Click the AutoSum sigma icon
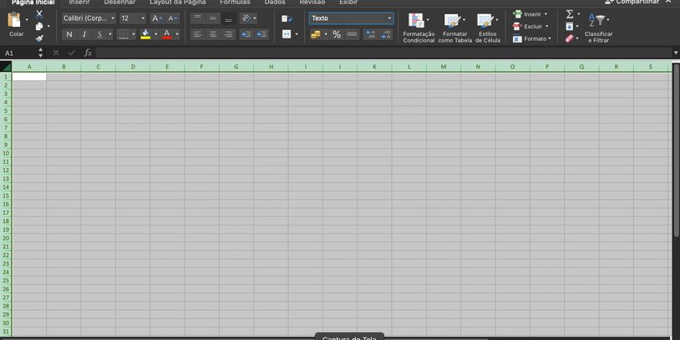 point(569,14)
